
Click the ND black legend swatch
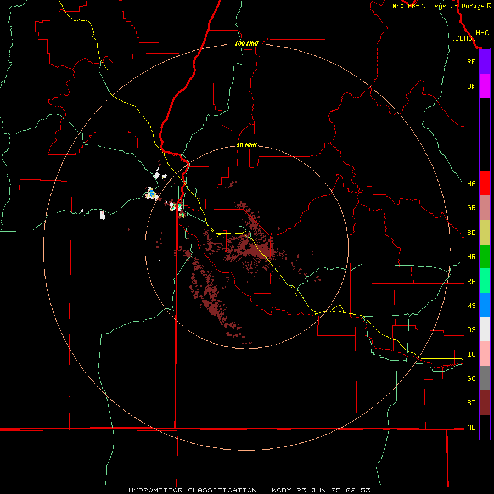click(x=485, y=427)
